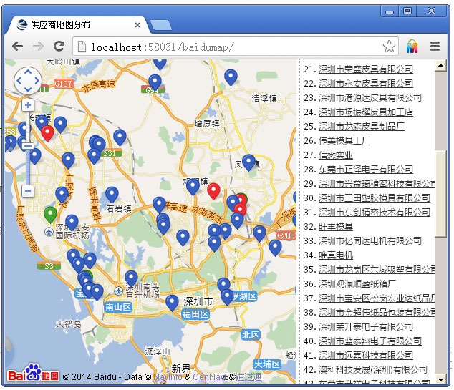Reload the page with the refresh icon

tap(59, 46)
